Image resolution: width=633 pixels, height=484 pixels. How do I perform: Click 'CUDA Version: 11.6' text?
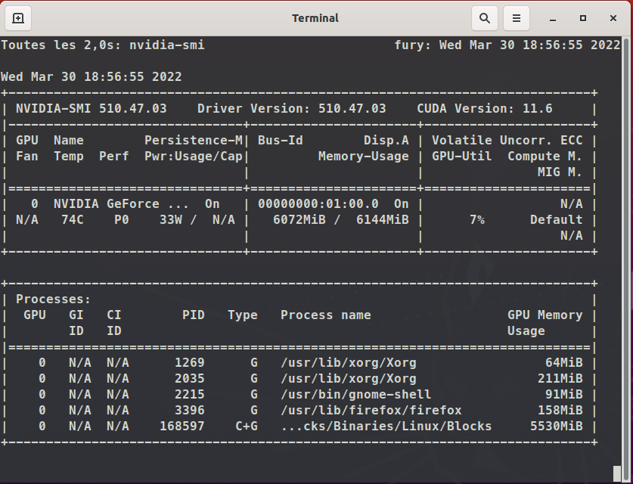[x=485, y=109]
